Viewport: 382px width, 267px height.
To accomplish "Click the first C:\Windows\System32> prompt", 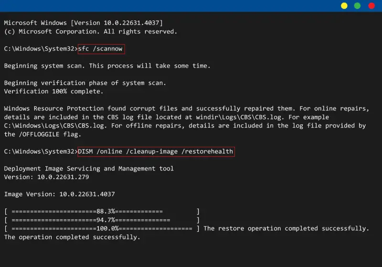I will 40,49.
